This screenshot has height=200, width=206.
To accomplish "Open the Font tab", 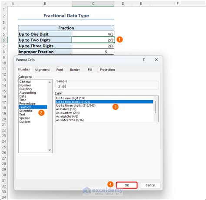I will 60,69.
